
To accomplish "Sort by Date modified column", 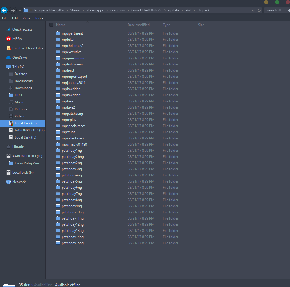I will [139, 25].
